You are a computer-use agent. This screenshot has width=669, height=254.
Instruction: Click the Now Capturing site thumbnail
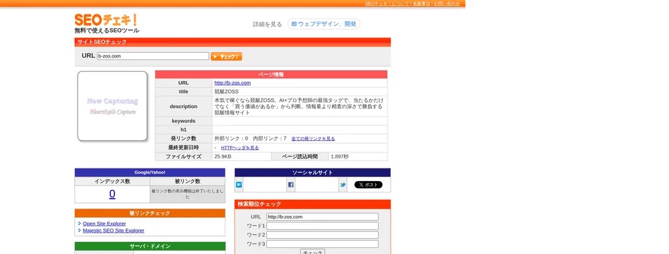112,106
